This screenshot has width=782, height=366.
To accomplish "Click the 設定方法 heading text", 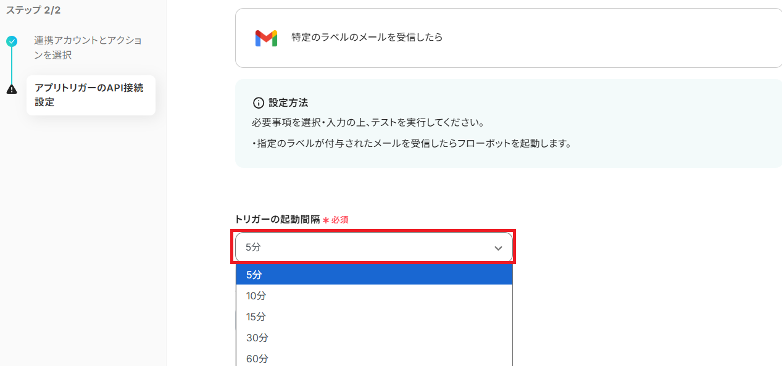I will (x=288, y=102).
